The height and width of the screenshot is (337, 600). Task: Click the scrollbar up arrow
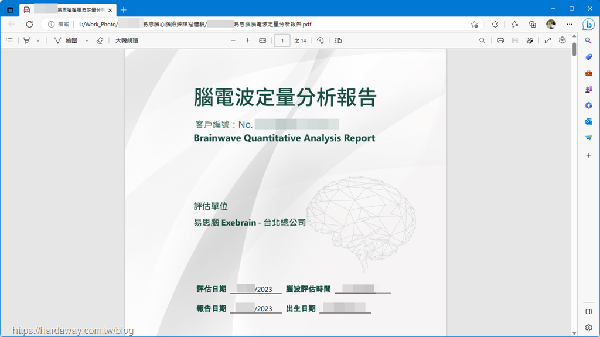(x=574, y=36)
